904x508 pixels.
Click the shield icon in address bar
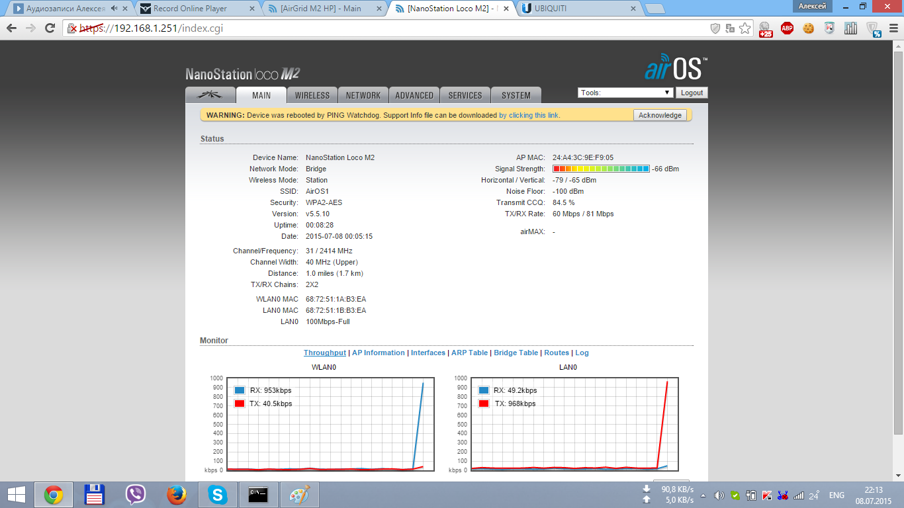point(715,28)
